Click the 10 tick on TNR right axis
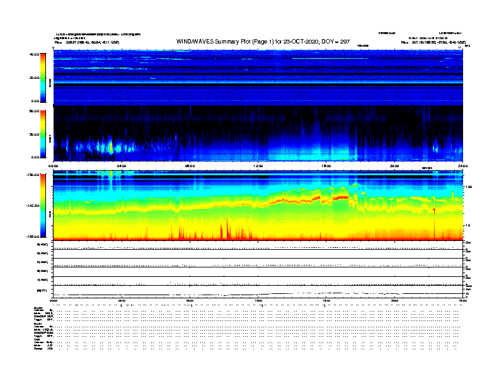 pyautogui.click(x=467, y=225)
